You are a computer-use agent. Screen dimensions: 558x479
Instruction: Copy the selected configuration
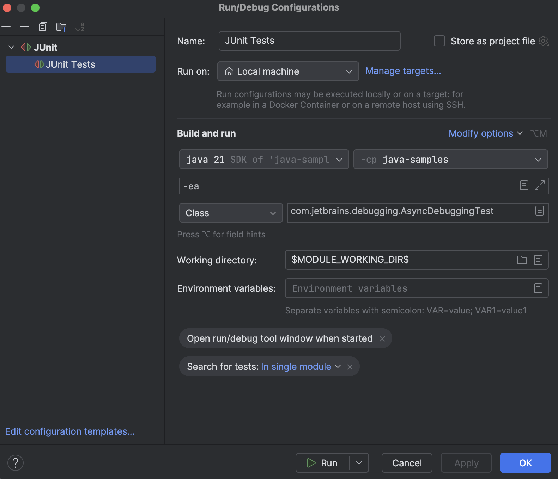pos(43,27)
